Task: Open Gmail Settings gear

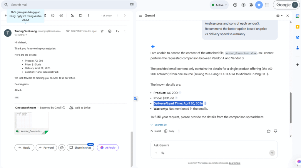Action: 243,5
